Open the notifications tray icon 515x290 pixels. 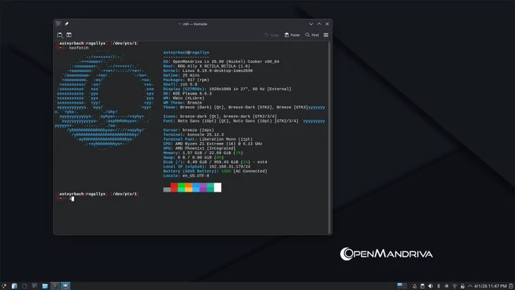414,286
